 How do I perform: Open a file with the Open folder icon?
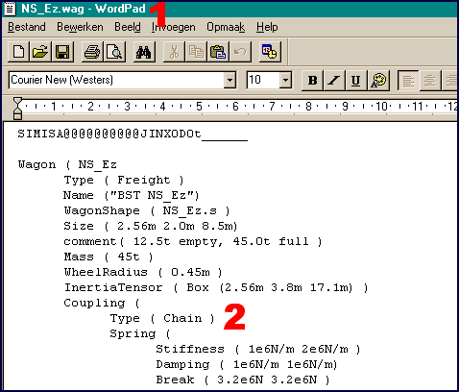(40, 52)
